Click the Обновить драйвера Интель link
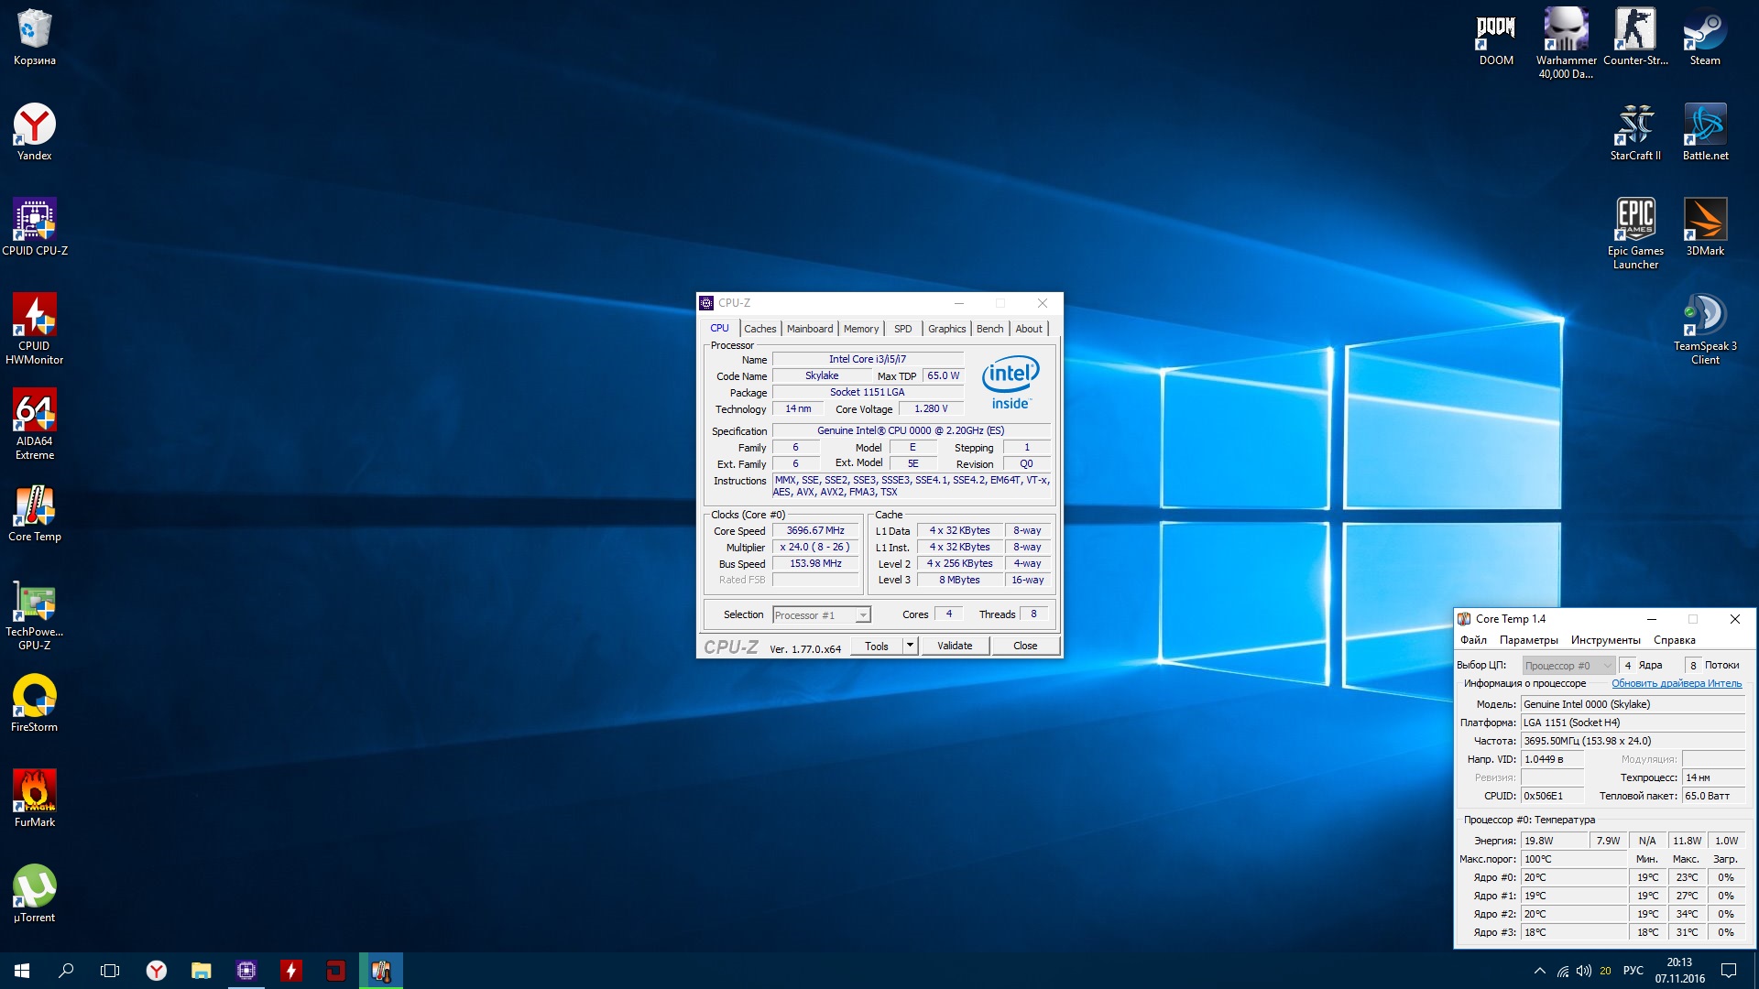The width and height of the screenshot is (1759, 989). click(x=1676, y=683)
